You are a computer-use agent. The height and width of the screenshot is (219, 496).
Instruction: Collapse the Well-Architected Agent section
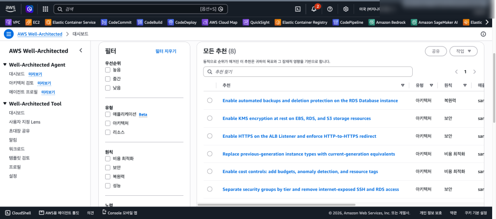point(5,65)
